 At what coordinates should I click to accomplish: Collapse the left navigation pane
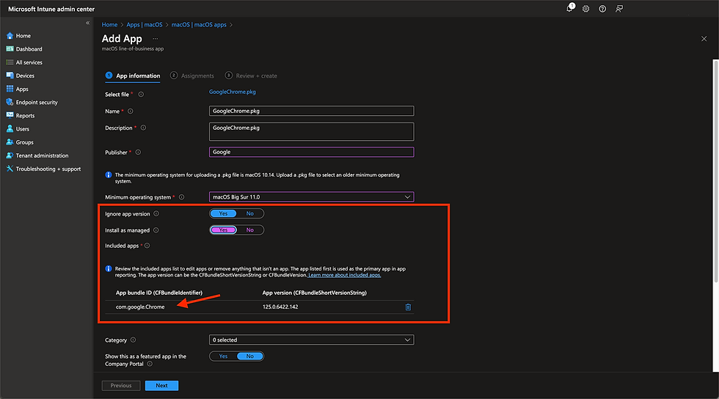click(x=87, y=23)
